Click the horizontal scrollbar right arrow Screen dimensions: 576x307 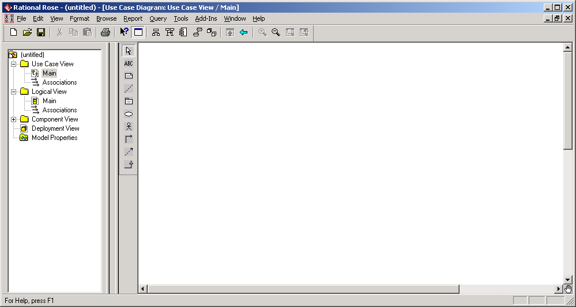(x=559, y=289)
